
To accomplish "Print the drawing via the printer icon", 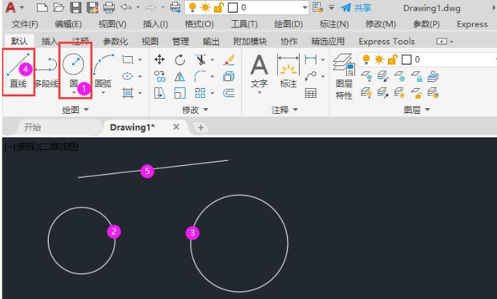I will 109,7.
